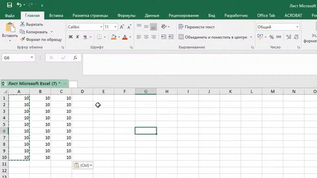Toggle Перенести текст wrap text

point(197,27)
